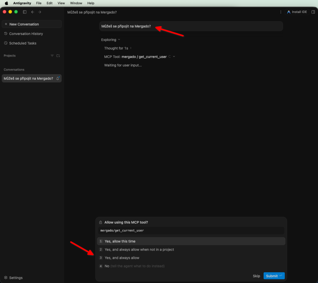Expand the Thought for 1s details
The height and width of the screenshot is (283, 318).
(131, 48)
